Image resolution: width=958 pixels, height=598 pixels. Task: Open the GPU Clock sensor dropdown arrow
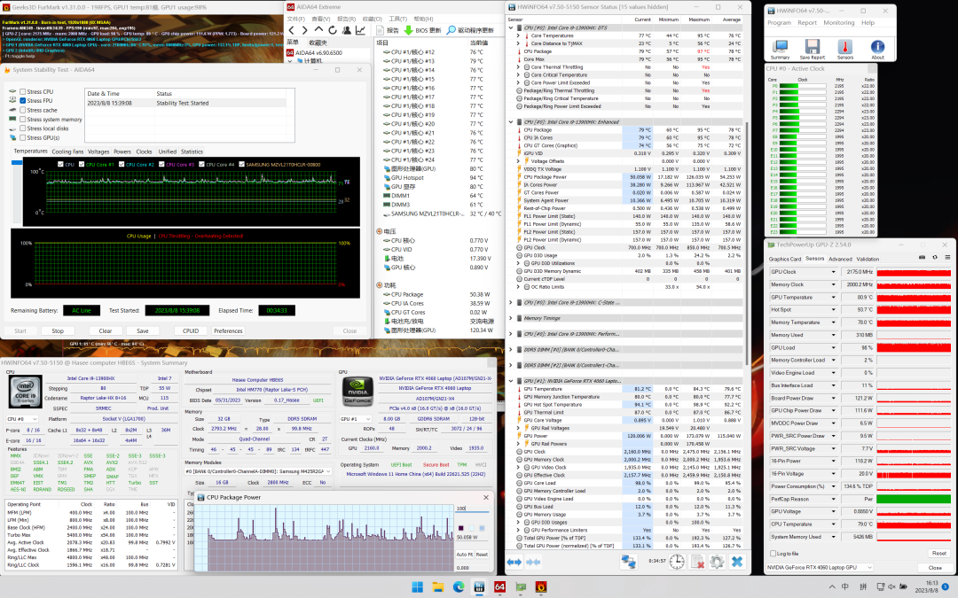(x=833, y=272)
